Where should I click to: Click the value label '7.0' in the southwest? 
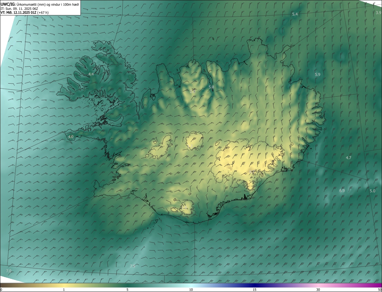click(9, 271)
